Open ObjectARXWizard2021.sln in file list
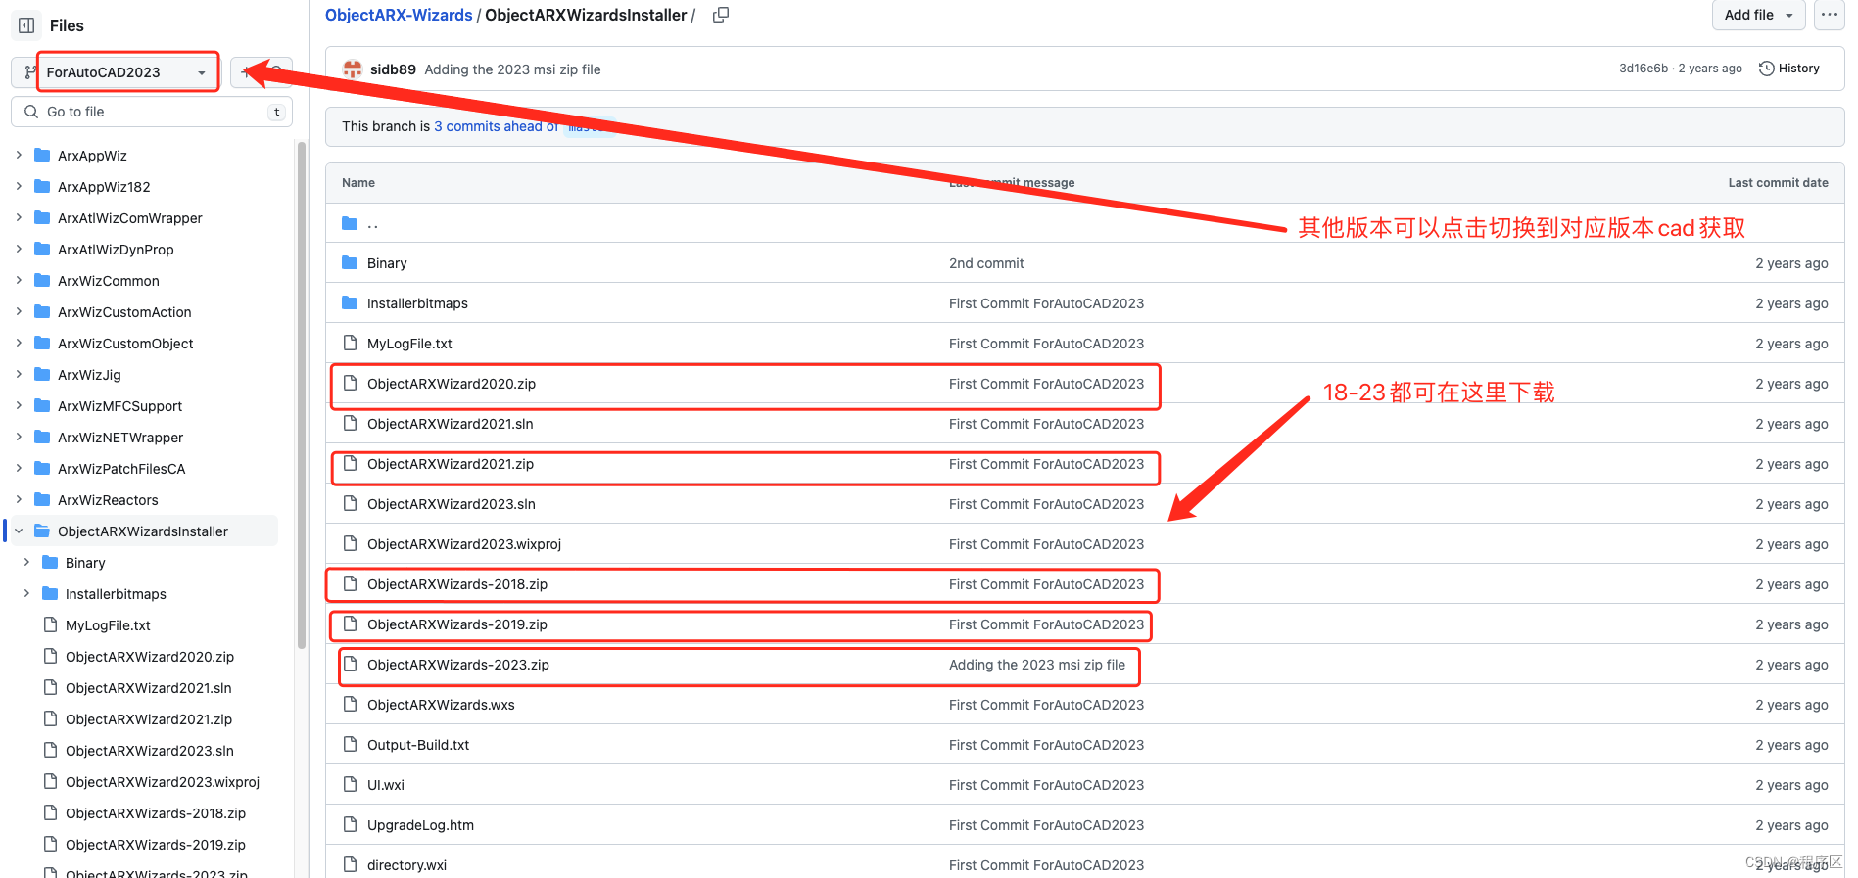 click(451, 424)
